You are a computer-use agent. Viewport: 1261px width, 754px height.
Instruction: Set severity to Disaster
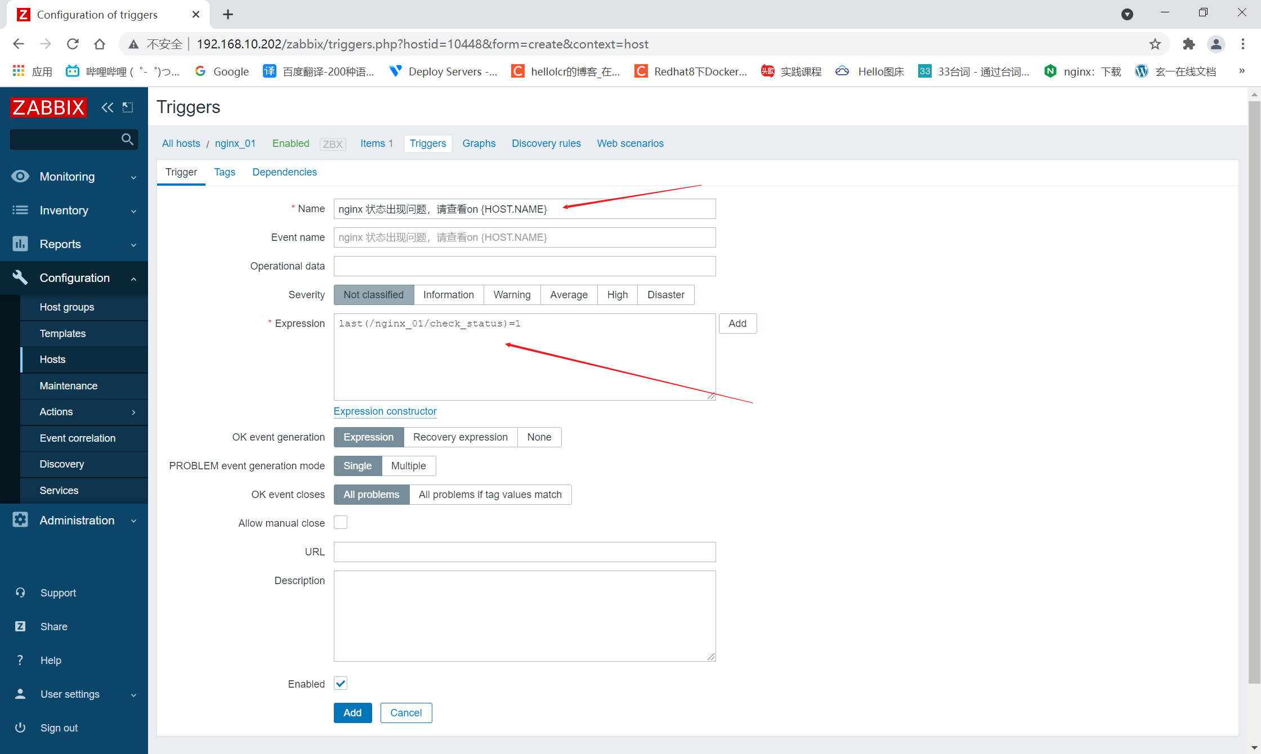tap(665, 295)
